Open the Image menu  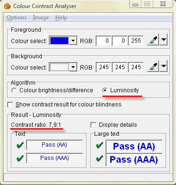coord(41,18)
